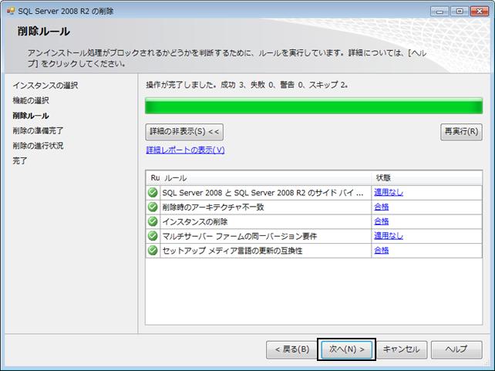
Task: Select rule text インスタンスの削除
Action: click(195, 221)
